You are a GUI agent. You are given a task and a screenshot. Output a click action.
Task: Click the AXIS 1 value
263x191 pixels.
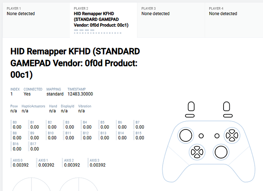pos(46,165)
